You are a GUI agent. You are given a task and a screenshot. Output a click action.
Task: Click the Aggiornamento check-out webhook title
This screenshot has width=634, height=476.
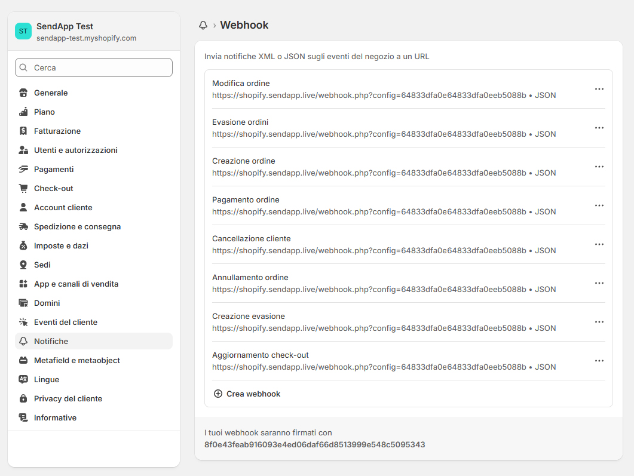point(261,355)
